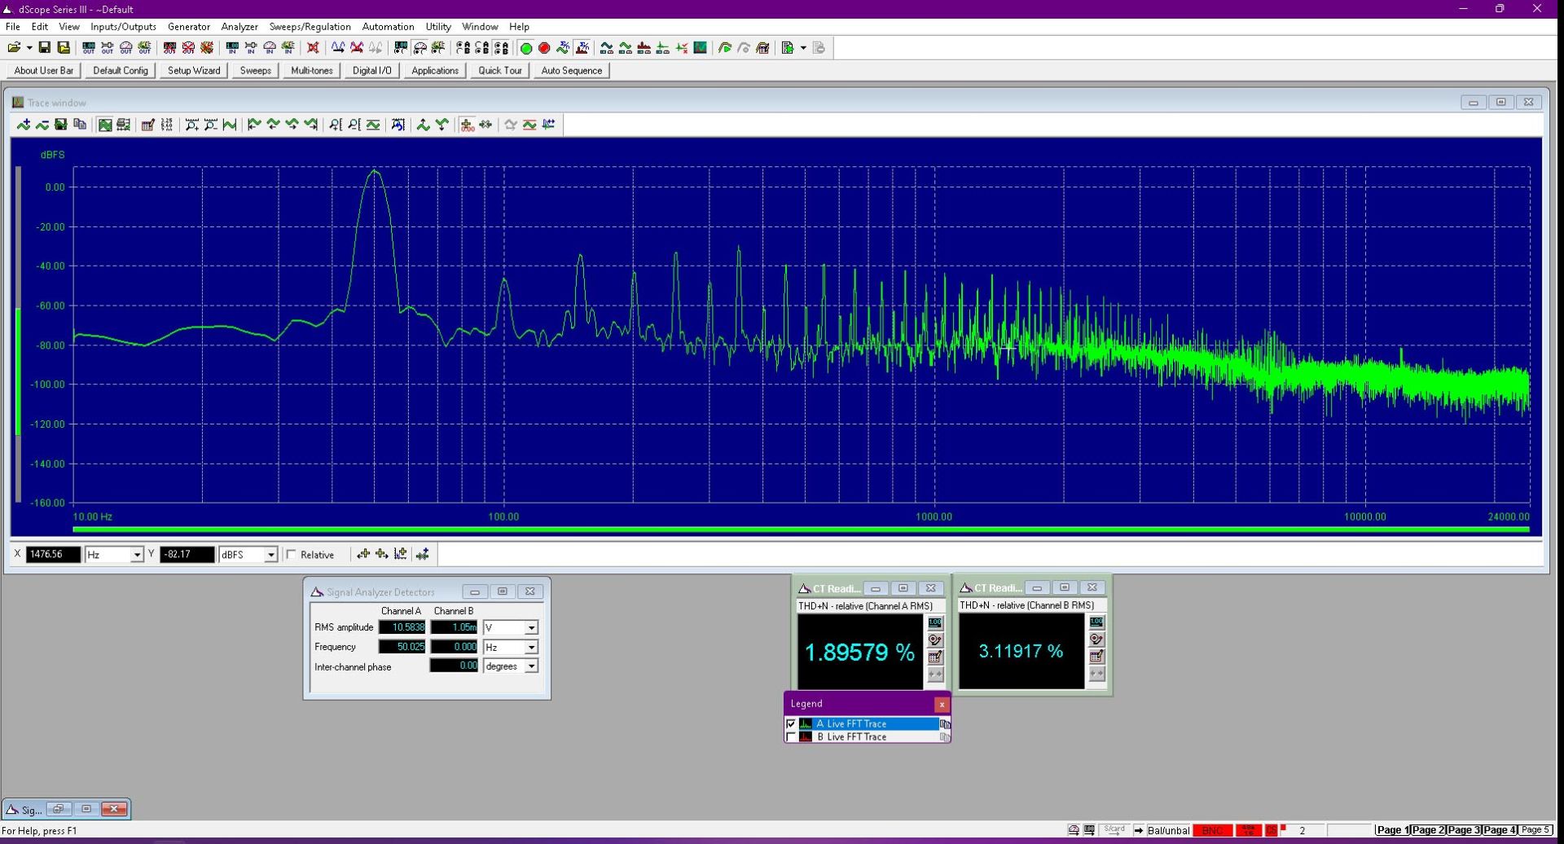
Task: Click table-pencil icon in Channel A THD+N reading
Action: click(x=935, y=657)
